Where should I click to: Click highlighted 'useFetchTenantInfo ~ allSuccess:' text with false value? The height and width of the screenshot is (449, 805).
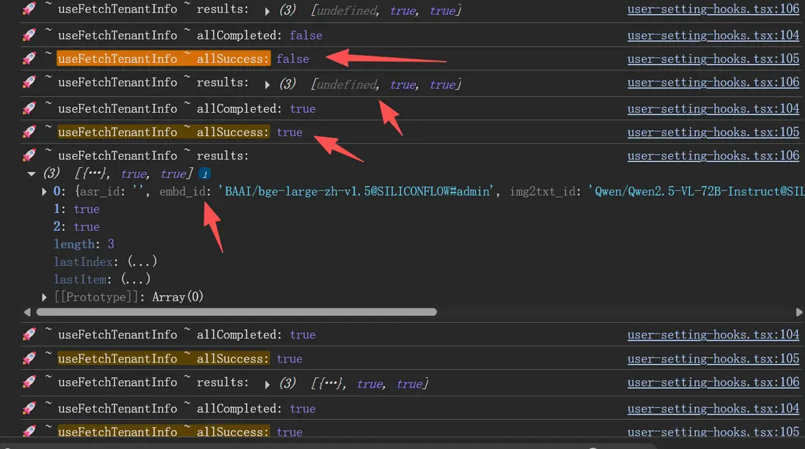point(163,59)
